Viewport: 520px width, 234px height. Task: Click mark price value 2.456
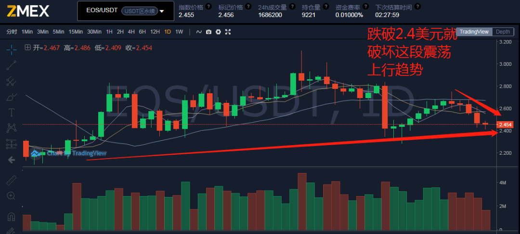pyautogui.click(x=226, y=15)
